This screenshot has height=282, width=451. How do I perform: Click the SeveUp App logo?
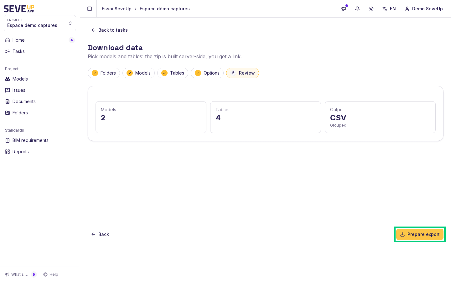pyautogui.click(x=19, y=9)
